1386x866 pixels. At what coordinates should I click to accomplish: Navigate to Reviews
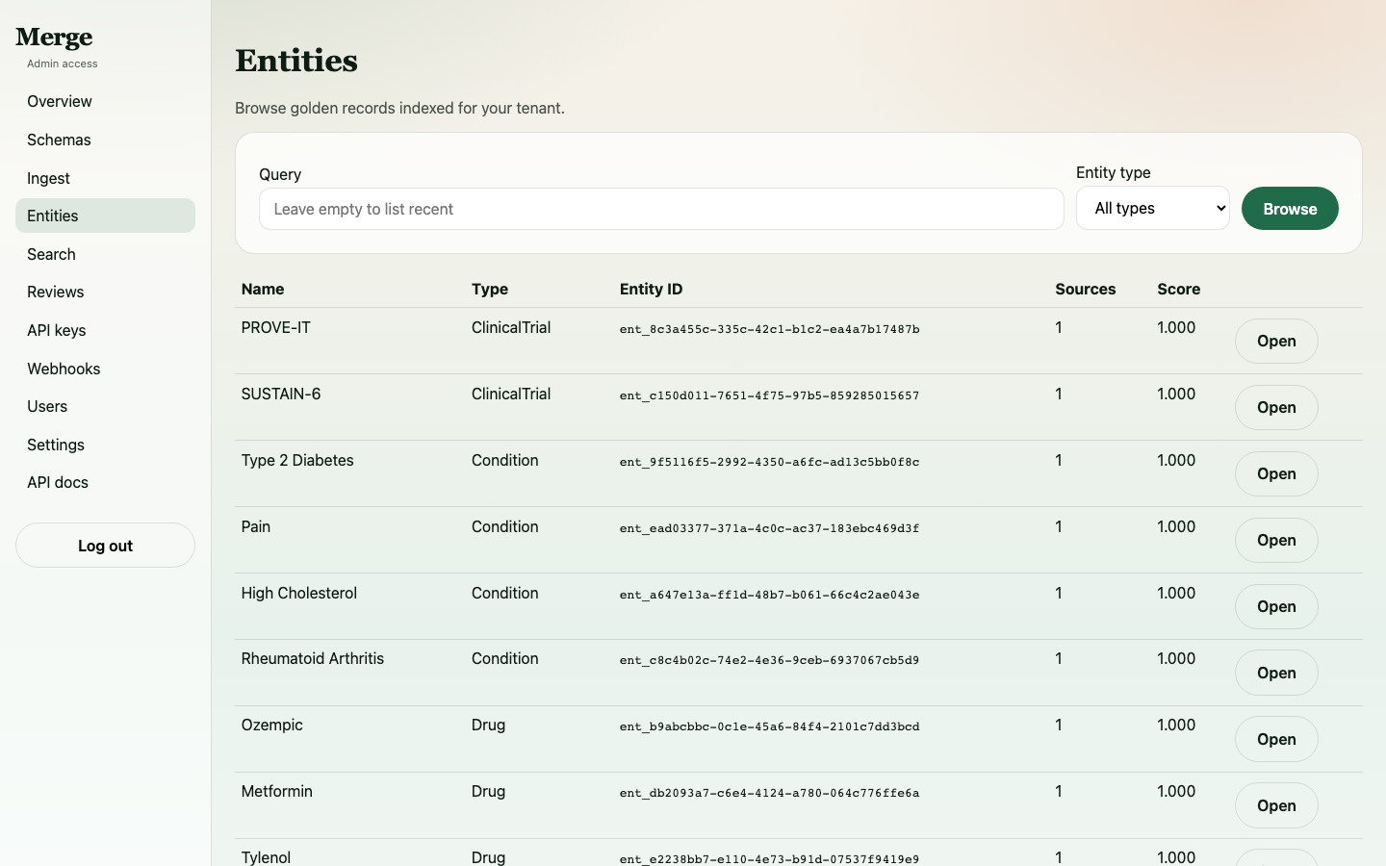[x=105, y=292]
